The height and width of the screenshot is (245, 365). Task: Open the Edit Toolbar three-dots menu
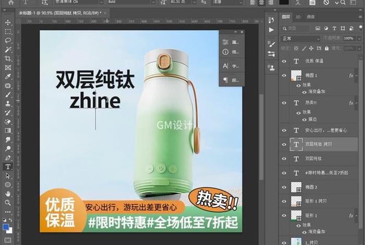[x=8, y=212]
